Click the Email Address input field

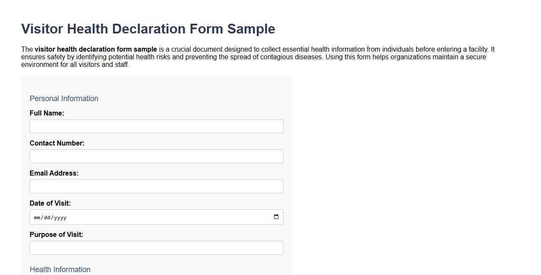click(156, 186)
